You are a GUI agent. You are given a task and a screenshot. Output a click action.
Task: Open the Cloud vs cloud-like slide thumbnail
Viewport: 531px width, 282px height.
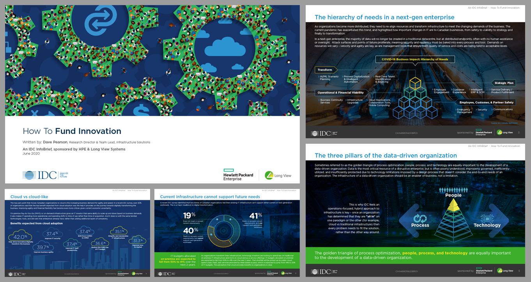pyautogui.click(x=77, y=233)
